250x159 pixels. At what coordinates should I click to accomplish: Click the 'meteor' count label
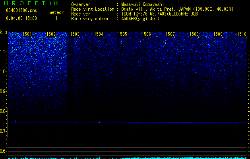tap(56, 12)
